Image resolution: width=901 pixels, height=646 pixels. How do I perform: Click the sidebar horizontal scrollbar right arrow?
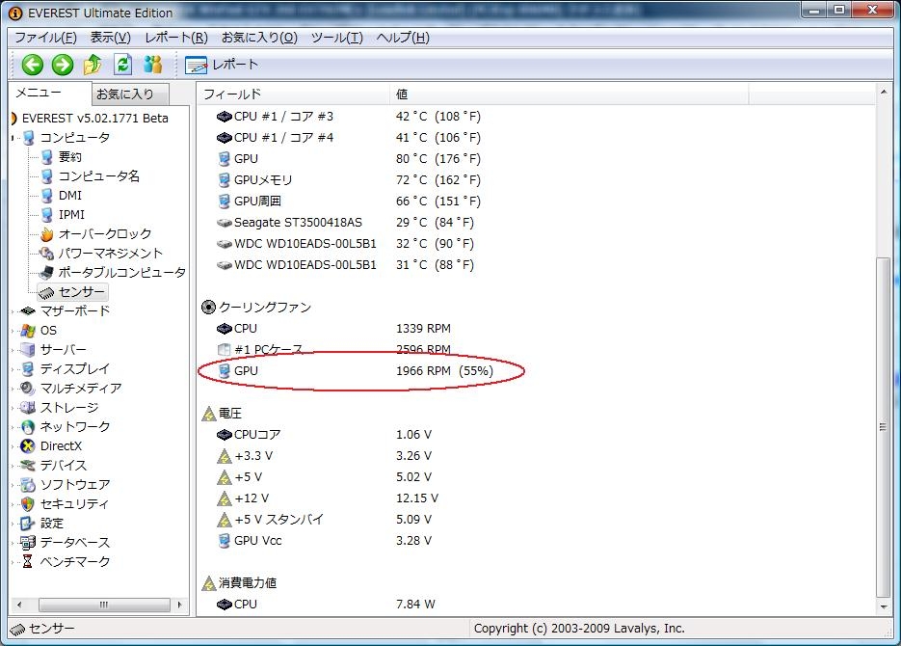(180, 605)
